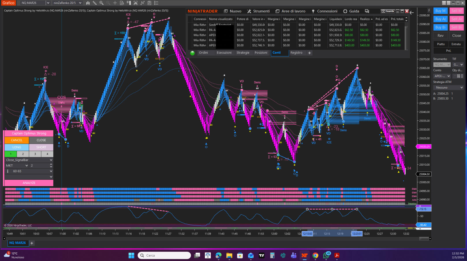
Task: Toggle the LONG direction button
Action: (17, 147)
